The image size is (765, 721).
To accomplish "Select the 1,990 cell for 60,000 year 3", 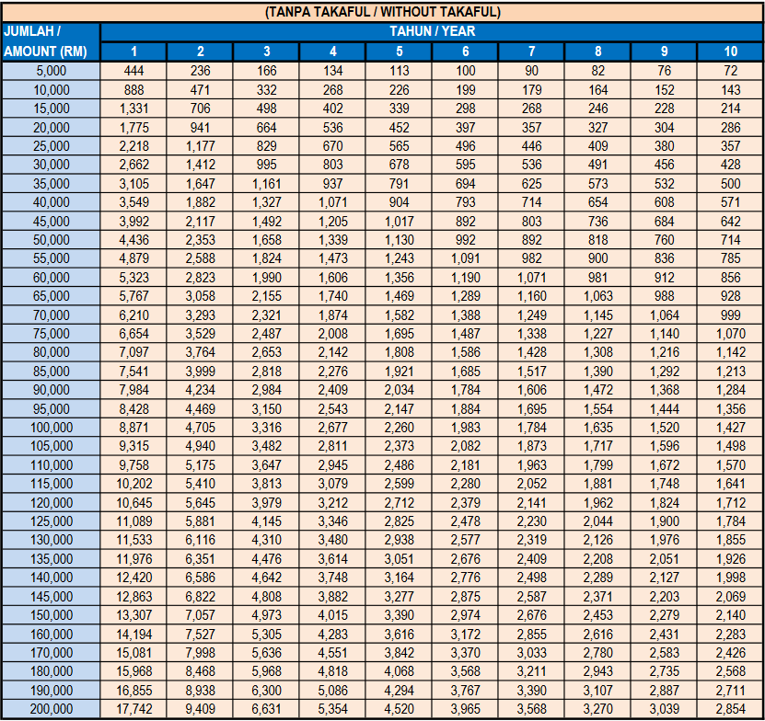I will click(266, 278).
